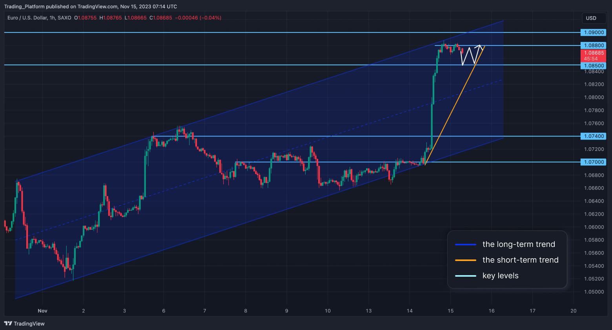The image size is (612, 330).
Task: Click the legend text 'the short-term trend'
Action: 520,260
